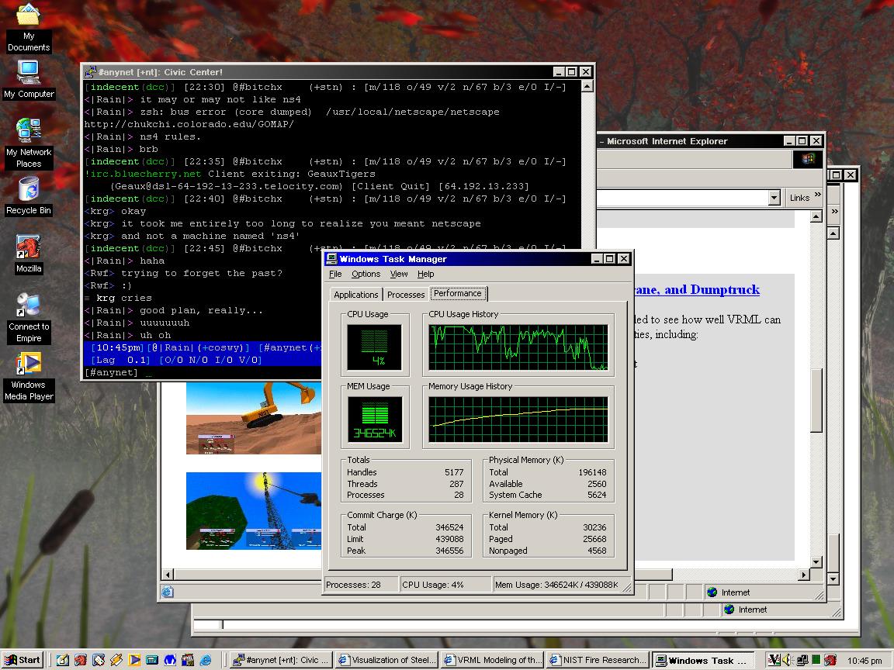
Task: Click the Threads count 287
Action: (x=456, y=484)
